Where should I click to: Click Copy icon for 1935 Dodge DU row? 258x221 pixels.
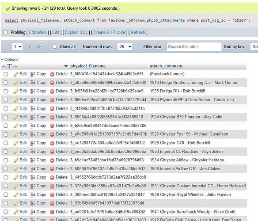(33, 91)
